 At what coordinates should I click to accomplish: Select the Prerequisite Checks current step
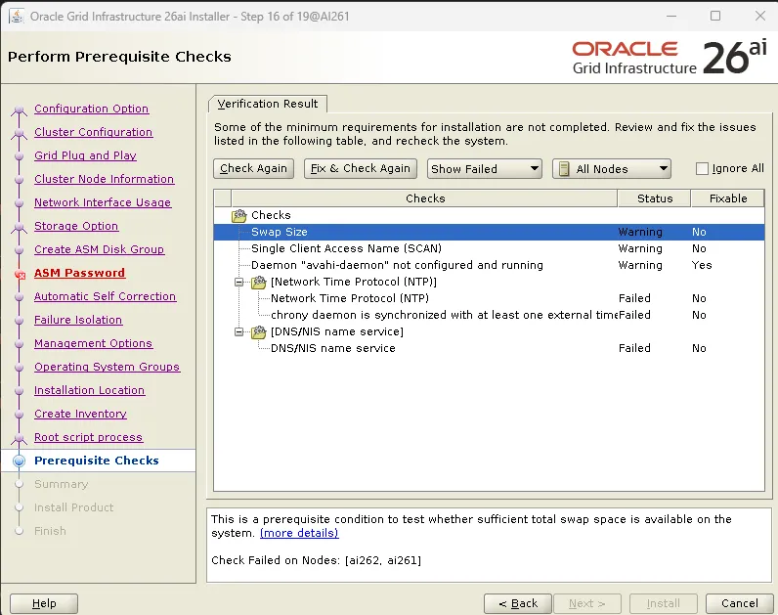(x=97, y=461)
